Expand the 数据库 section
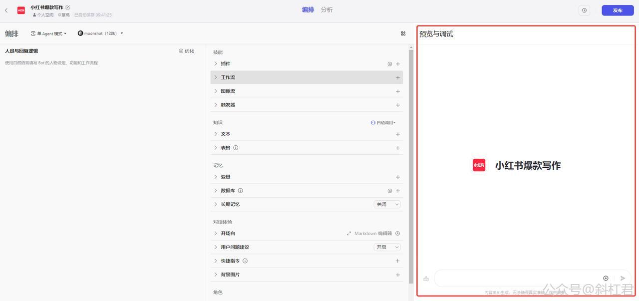Screen dimensions: 639x301 [216, 191]
